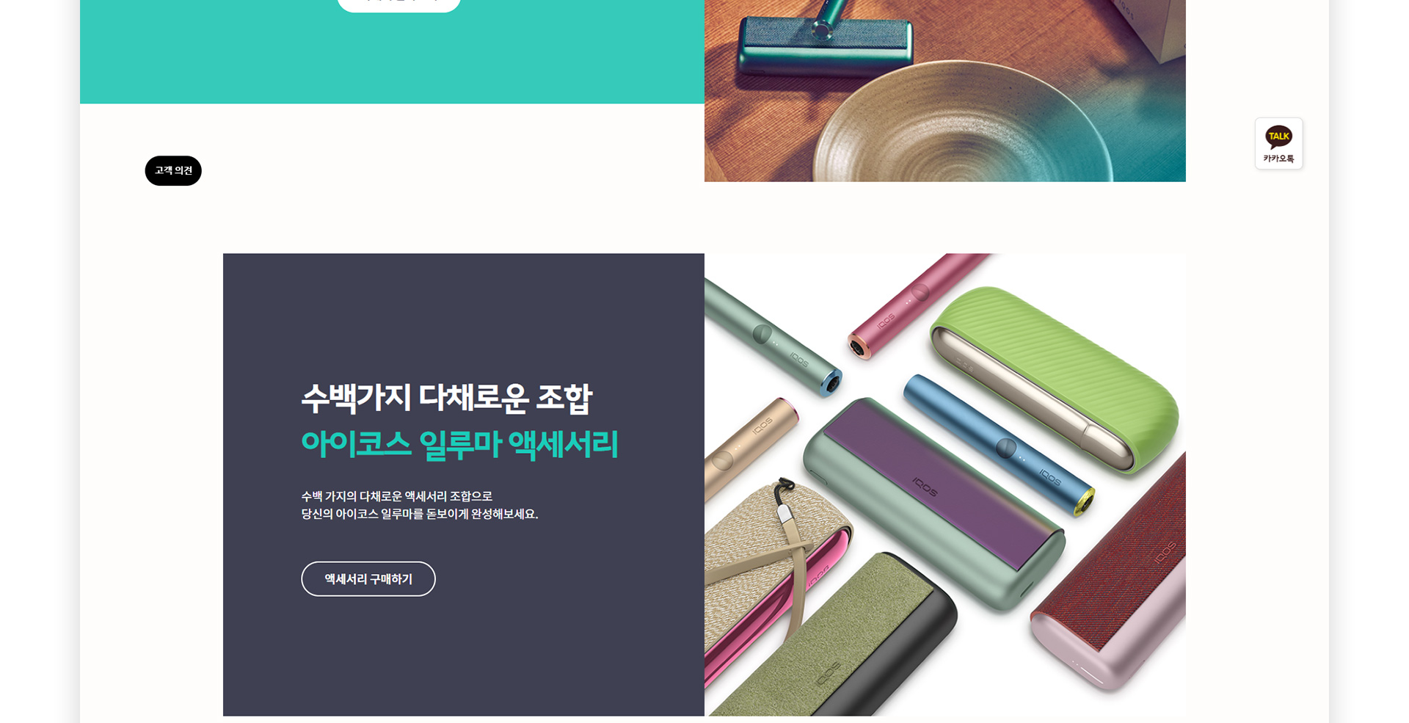Image resolution: width=1409 pixels, height=723 pixels.
Task: Click the teal 아이코스 일루마 액세서리 title
Action: point(459,444)
